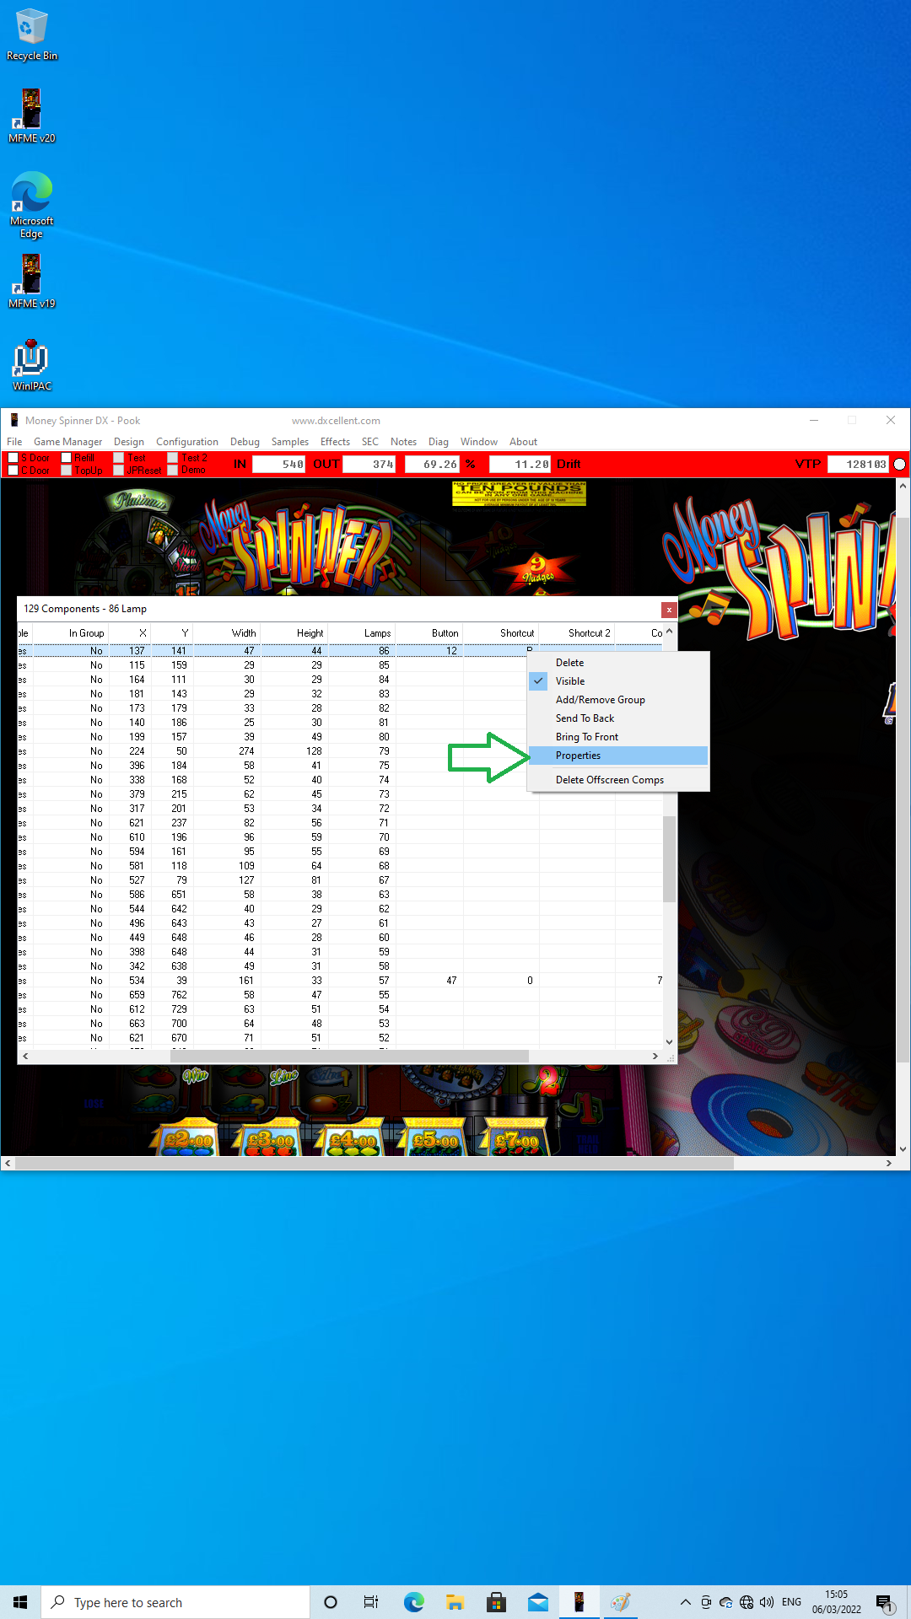Viewport: 911px width, 1619px height.
Task: Open the Game Manager menu
Action: (67, 442)
